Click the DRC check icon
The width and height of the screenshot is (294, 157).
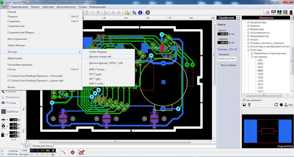[x=285, y=12]
